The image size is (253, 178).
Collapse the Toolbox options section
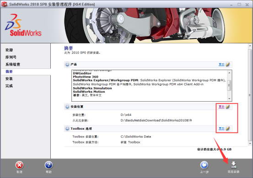pos(67,129)
